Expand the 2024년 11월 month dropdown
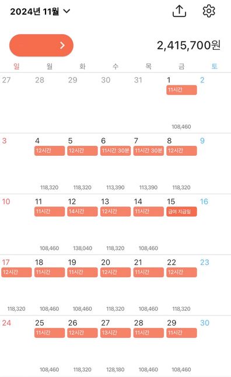Screen dimensions: 231x377 pos(40,11)
